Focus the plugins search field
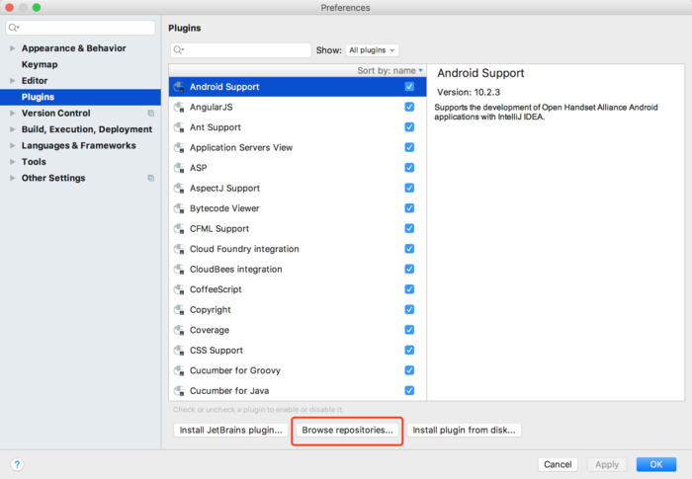This screenshot has height=479, width=692. click(241, 50)
